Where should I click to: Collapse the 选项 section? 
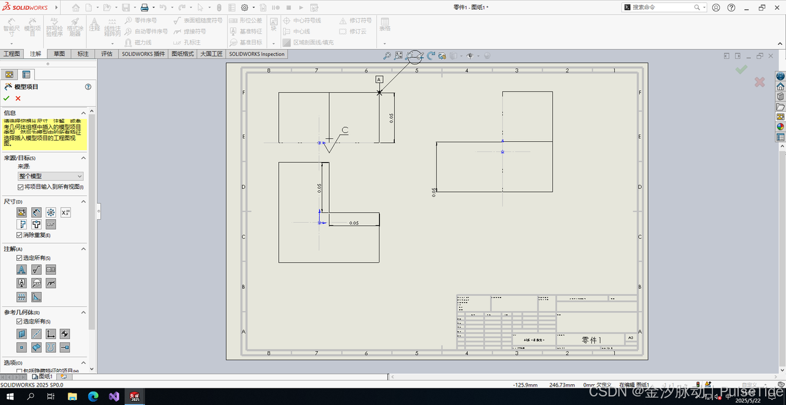point(83,363)
